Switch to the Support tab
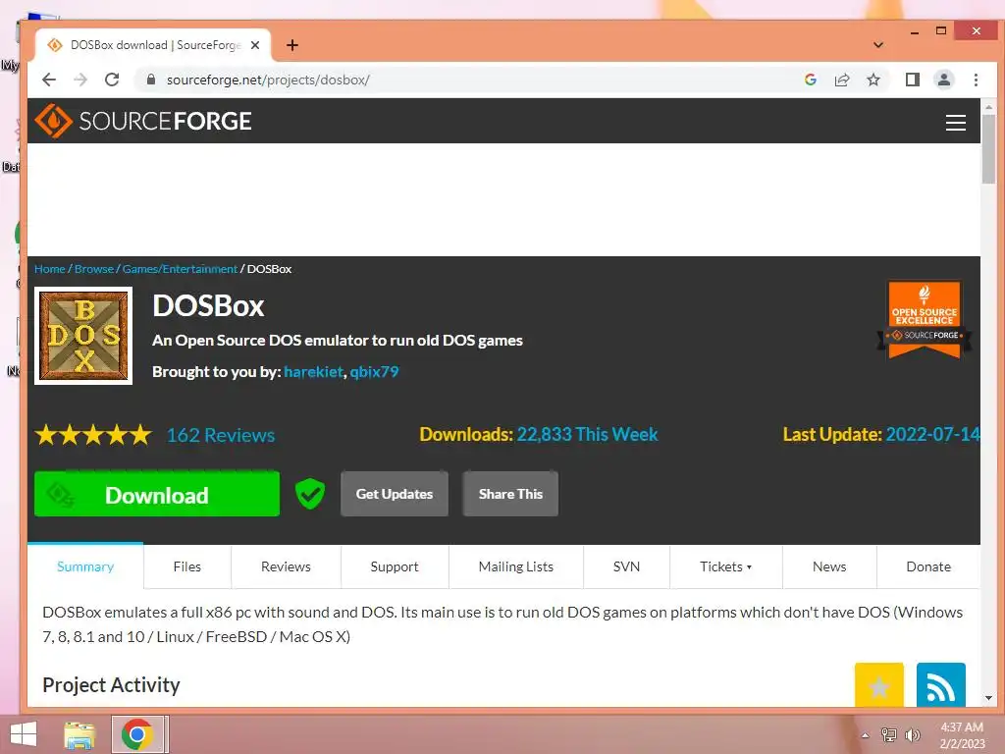1005x754 pixels. [x=395, y=566]
